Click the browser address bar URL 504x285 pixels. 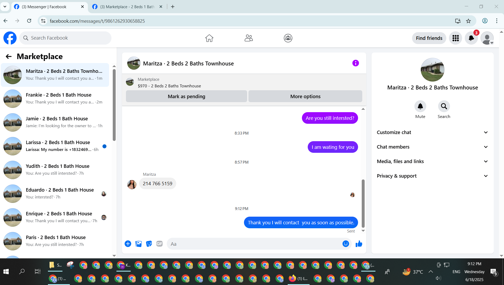(x=97, y=21)
